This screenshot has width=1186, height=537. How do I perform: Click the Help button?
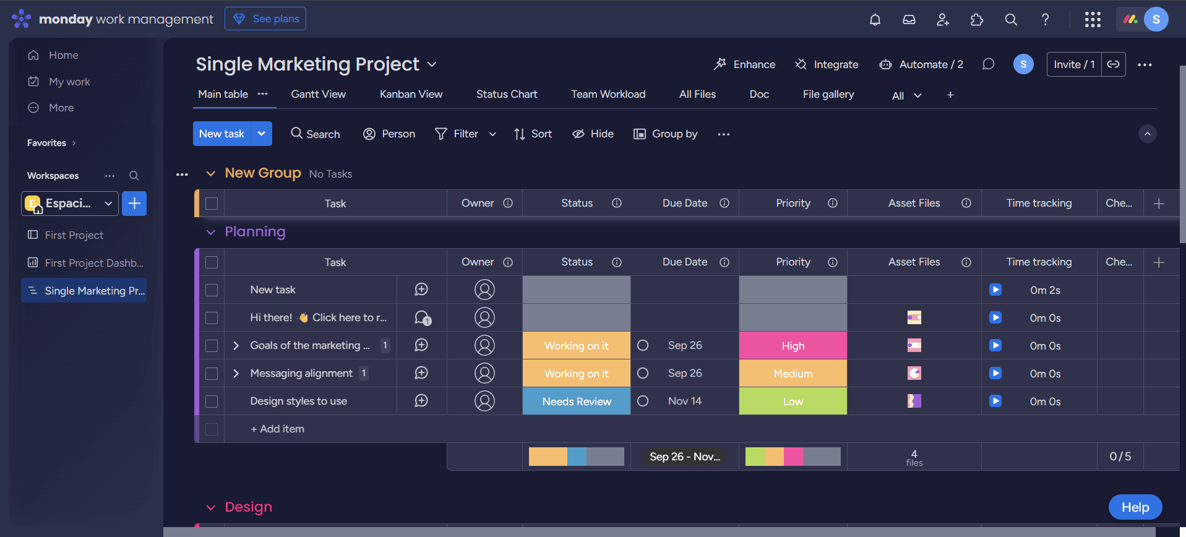(x=1135, y=507)
